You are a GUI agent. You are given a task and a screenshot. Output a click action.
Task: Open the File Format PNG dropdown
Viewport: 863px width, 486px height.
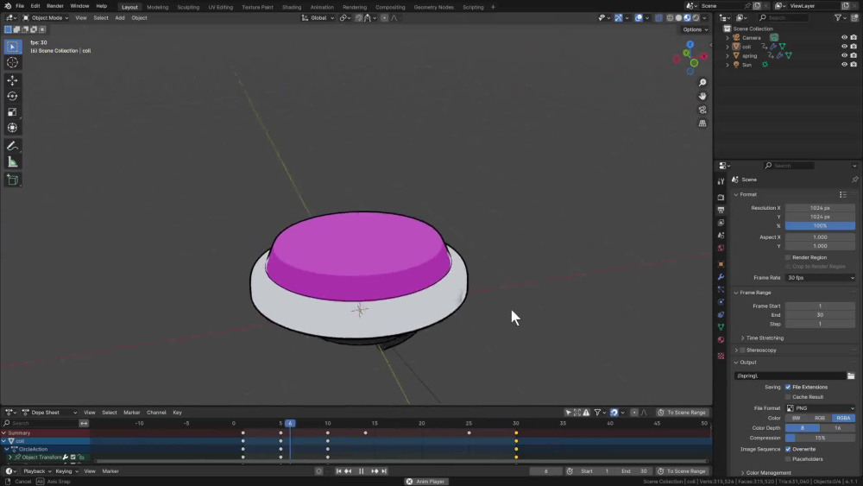820,408
